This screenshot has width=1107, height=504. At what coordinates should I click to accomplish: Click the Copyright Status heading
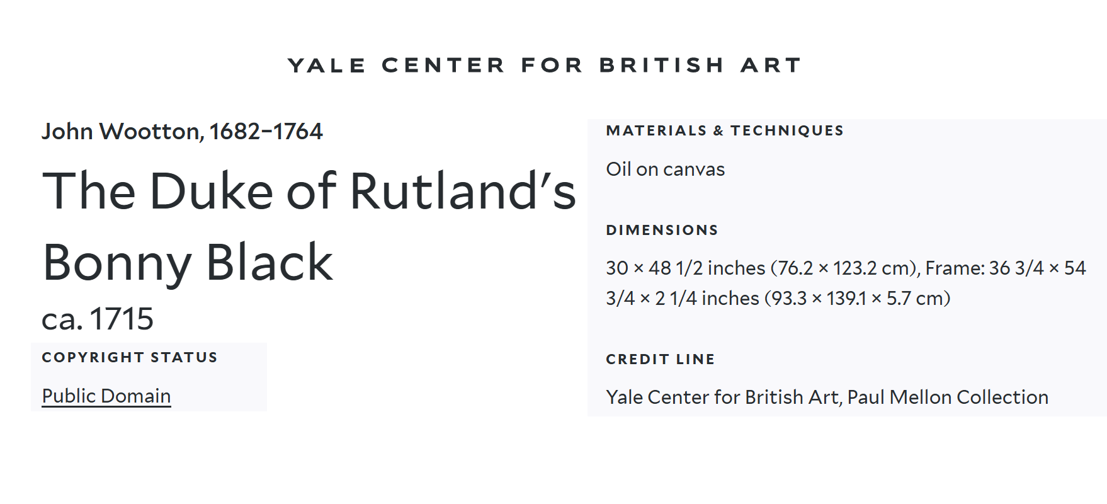[130, 358]
